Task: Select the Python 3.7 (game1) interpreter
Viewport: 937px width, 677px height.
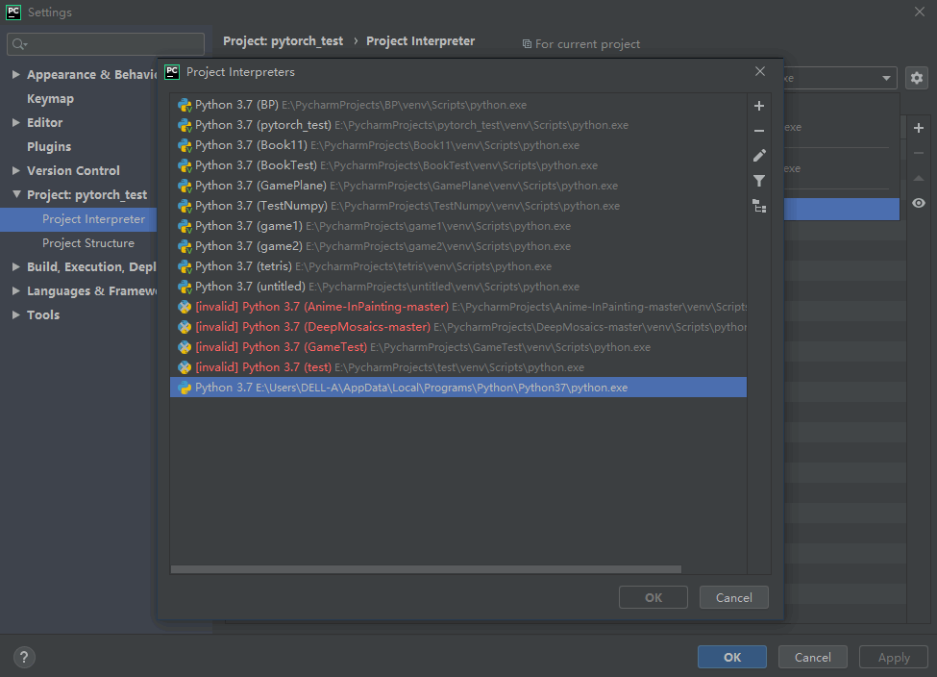Action: pos(458,226)
